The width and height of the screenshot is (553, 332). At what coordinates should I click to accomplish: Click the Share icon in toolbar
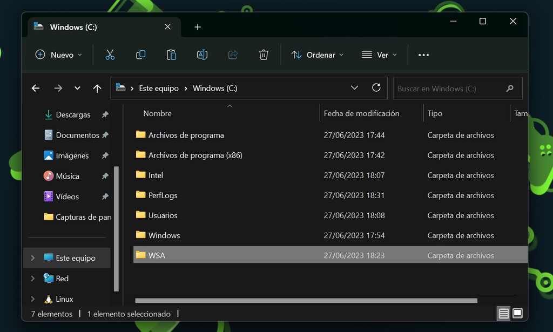(233, 55)
